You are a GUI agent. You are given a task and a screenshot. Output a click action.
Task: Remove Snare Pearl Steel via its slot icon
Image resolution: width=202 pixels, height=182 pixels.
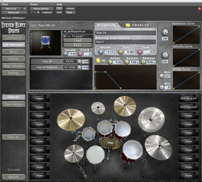(197, 105)
